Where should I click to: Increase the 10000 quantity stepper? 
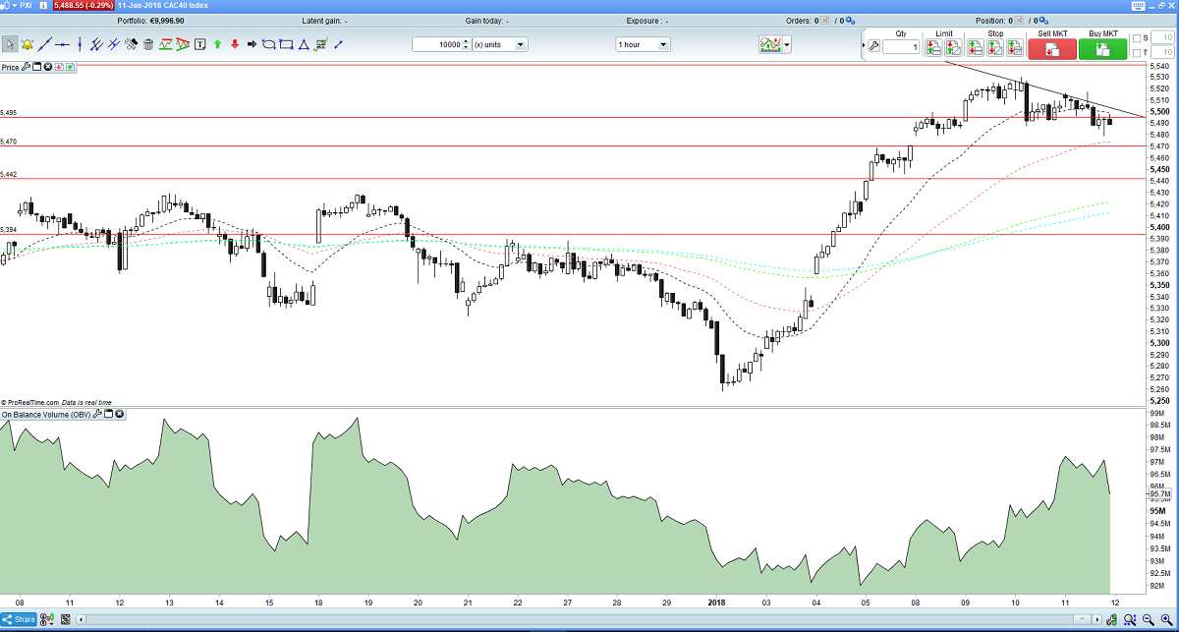[x=467, y=41]
